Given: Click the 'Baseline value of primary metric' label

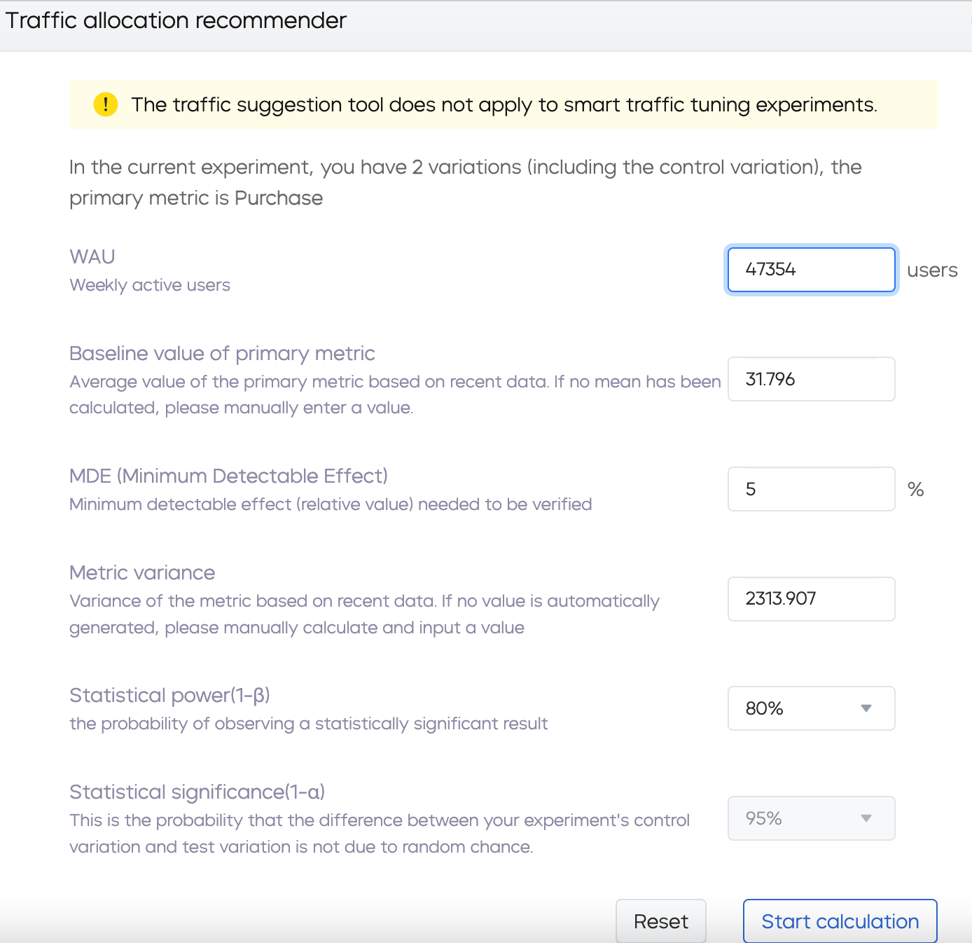Looking at the screenshot, I should pyautogui.click(x=222, y=353).
